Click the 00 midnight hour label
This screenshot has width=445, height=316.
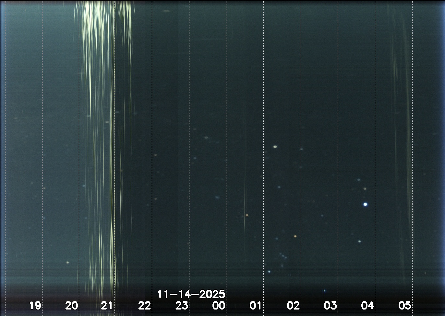pyautogui.click(x=219, y=305)
